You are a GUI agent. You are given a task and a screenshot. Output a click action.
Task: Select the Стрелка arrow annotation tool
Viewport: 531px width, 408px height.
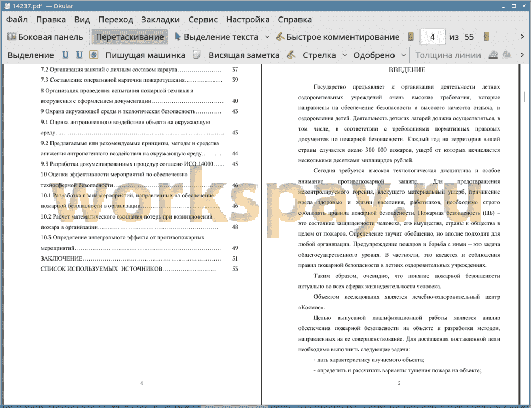[x=319, y=55]
